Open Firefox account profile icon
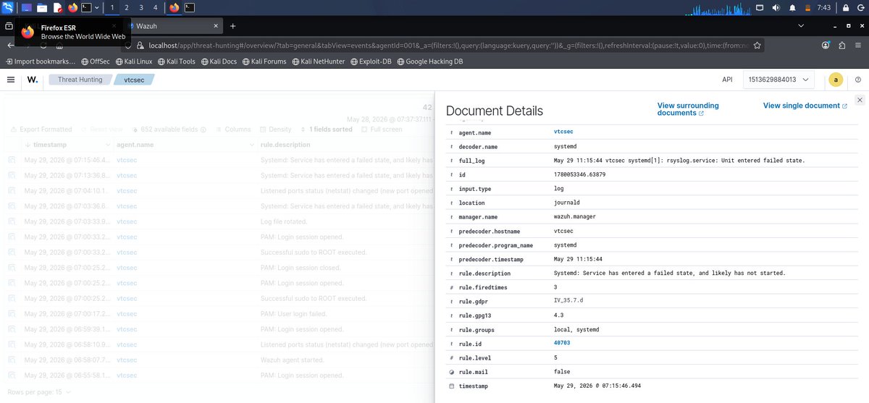 click(826, 45)
